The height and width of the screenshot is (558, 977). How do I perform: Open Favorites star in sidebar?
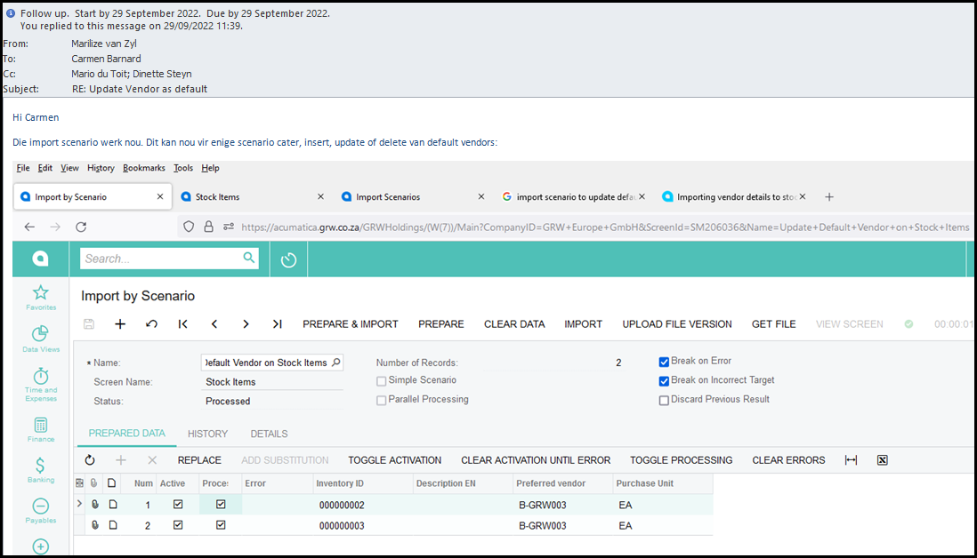pyautogui.click(x=40, y=293)
